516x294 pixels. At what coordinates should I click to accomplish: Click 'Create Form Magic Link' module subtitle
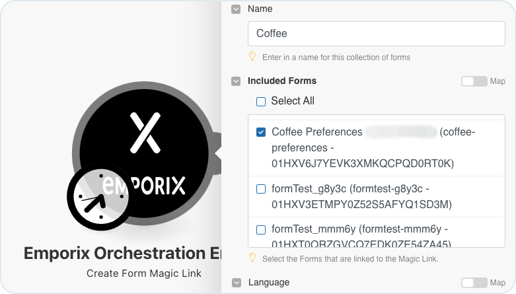tap(144, 274)
